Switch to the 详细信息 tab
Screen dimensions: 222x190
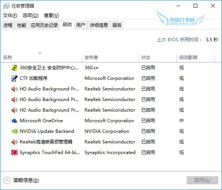click(x=98, y=25)
